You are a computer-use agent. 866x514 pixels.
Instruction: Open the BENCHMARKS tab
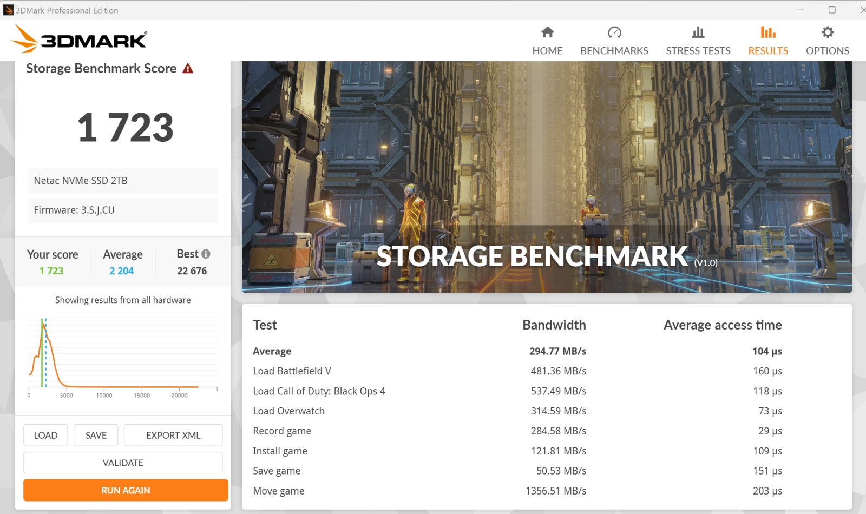click(614, 41)
